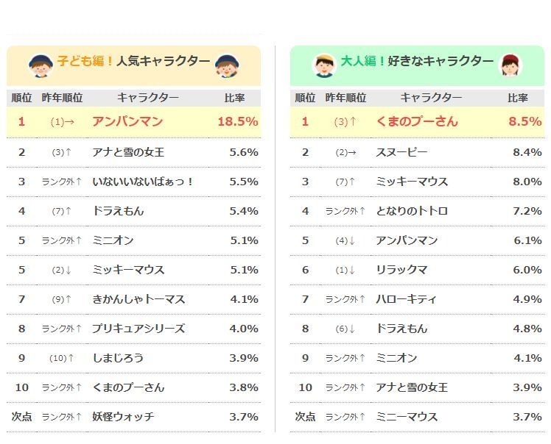Click the 大人編!好きなキャラクター title text
The height and width of the screenshot is (444, 551).
417,61
